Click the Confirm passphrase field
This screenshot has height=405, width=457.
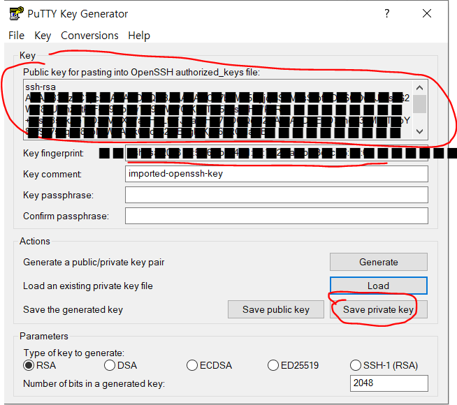tap(276, 216)
